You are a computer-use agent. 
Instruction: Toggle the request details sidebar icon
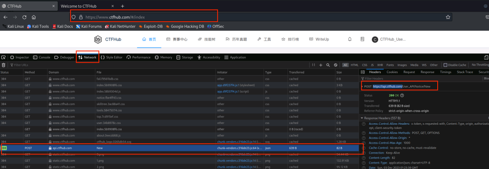click(x=362, y=72)
